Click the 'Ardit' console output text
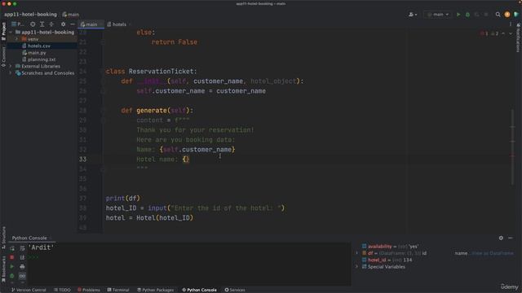Viewport: 522px width, 293px height. point(41,247)
